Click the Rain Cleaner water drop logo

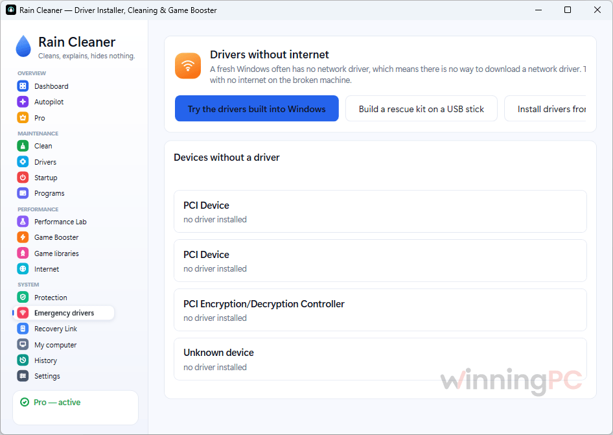23,46
